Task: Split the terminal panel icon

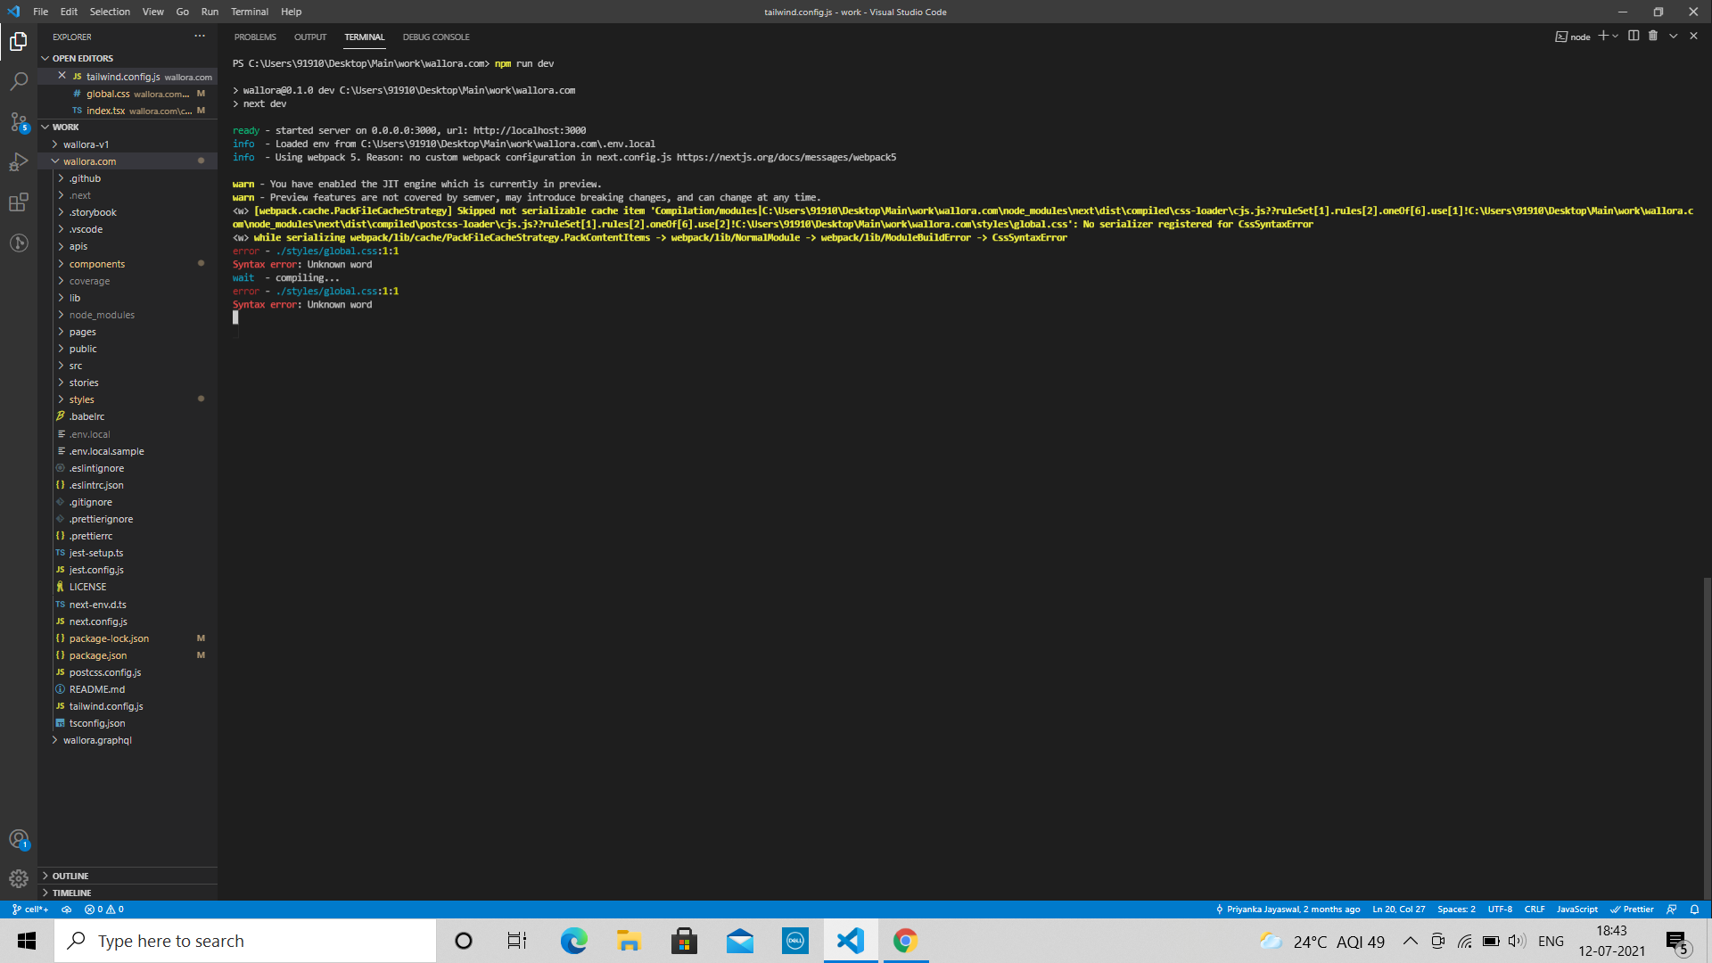Action: click(1634, 36)
